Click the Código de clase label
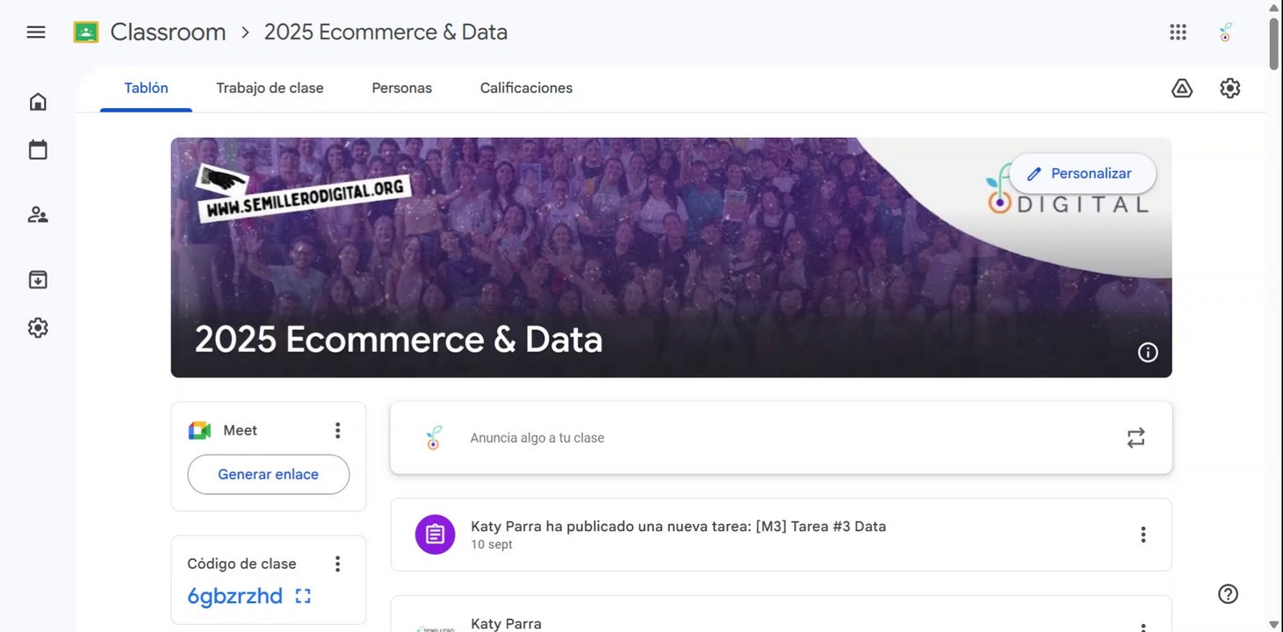1283x632 pixels. pos(241,564)
